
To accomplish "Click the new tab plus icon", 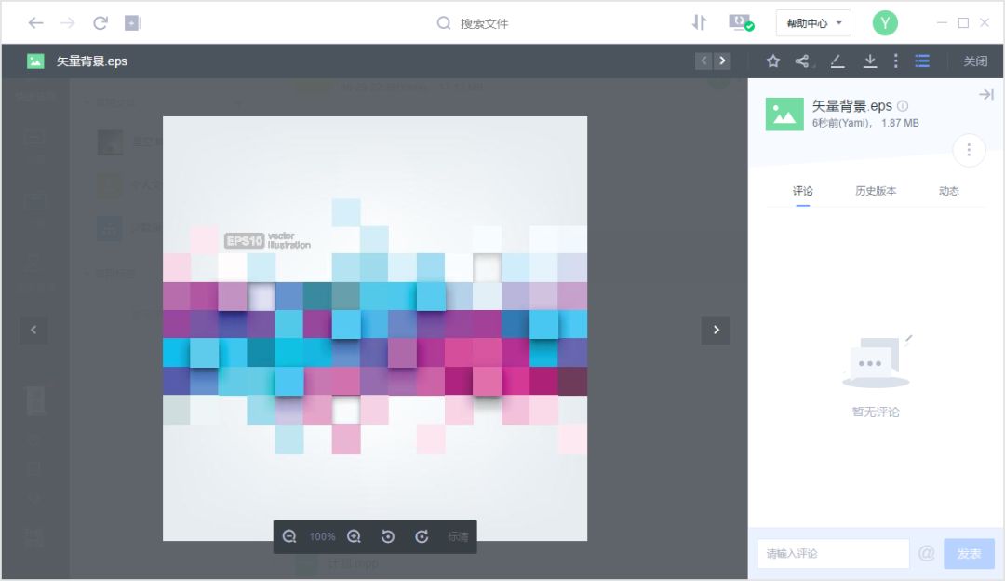I will coord(132,23).
